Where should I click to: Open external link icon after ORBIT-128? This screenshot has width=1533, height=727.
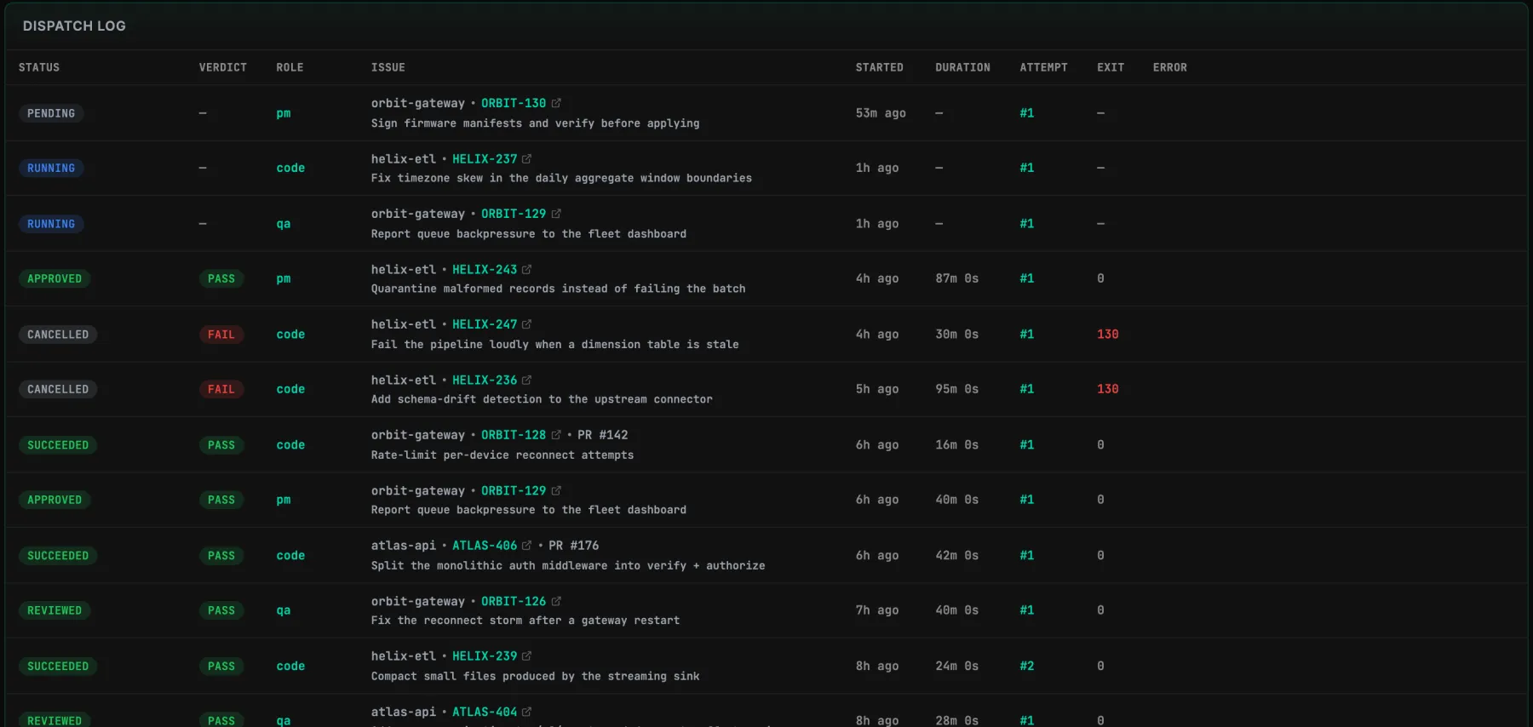click(x=556, y=435)
